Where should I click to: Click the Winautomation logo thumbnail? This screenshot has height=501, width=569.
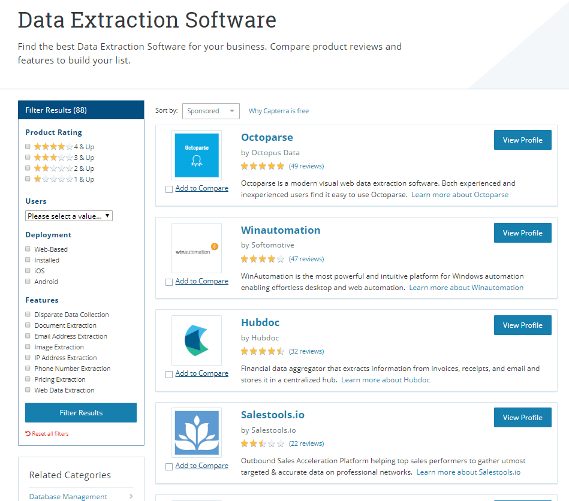coord(197,248)
